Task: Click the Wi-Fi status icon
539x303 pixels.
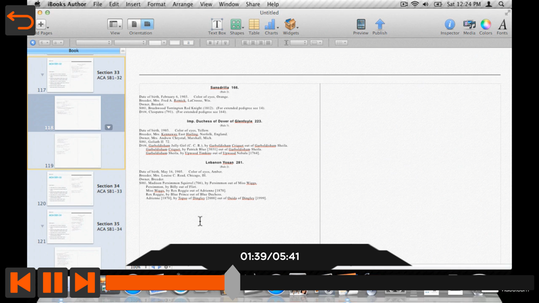Action: tap(415, 4)
